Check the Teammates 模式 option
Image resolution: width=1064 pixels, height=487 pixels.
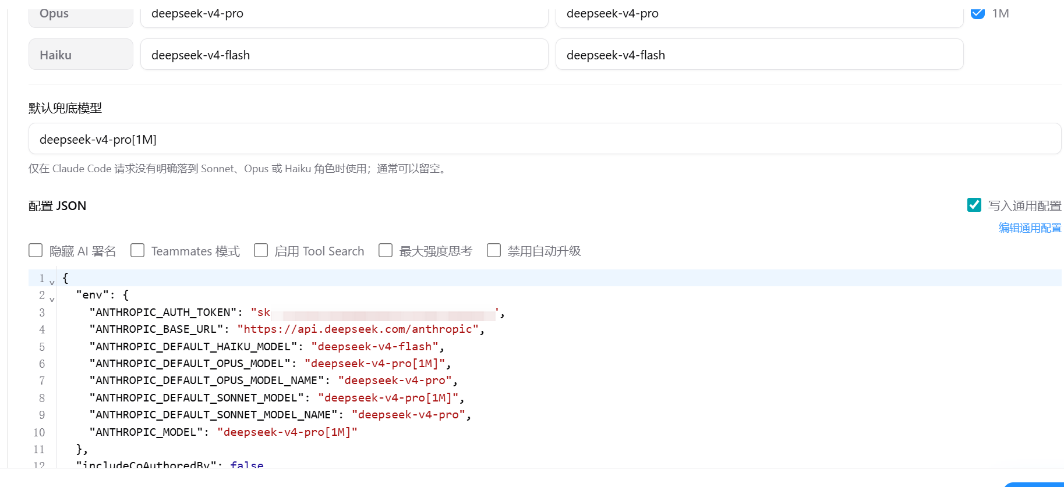(x=137, y=250)
